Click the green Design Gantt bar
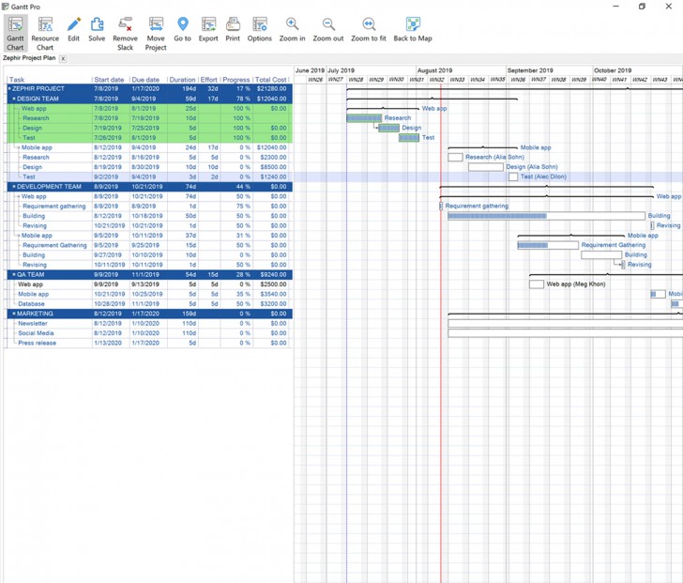 point(389,128)
